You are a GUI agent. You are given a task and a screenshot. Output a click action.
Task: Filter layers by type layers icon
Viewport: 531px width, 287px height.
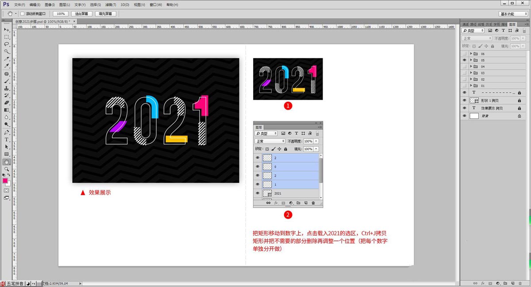coord(504,30)
